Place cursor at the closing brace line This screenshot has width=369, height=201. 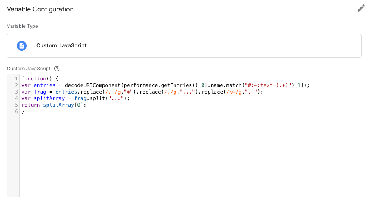tap(23, 112)
